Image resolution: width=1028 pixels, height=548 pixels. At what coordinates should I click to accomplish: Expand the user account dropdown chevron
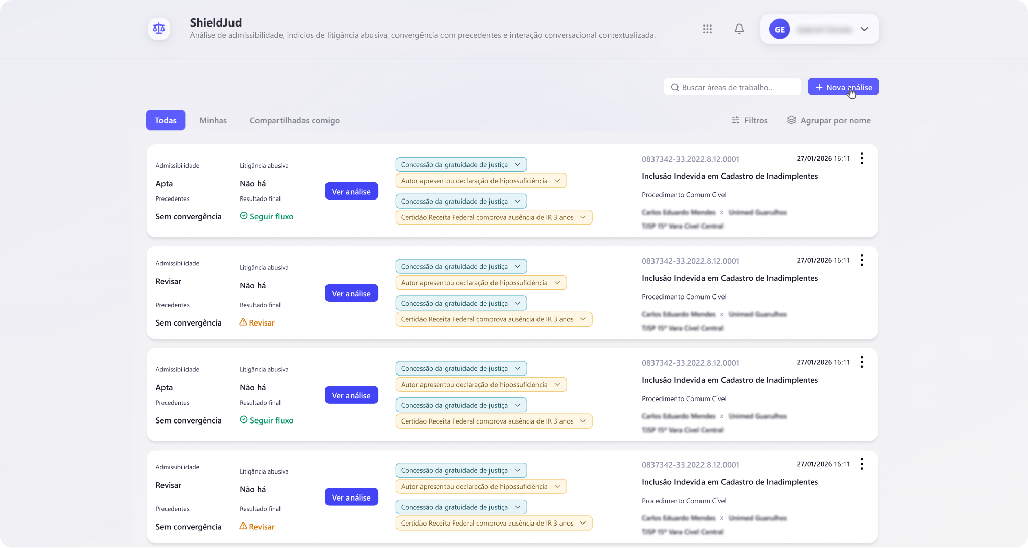(x=865, y=29)
